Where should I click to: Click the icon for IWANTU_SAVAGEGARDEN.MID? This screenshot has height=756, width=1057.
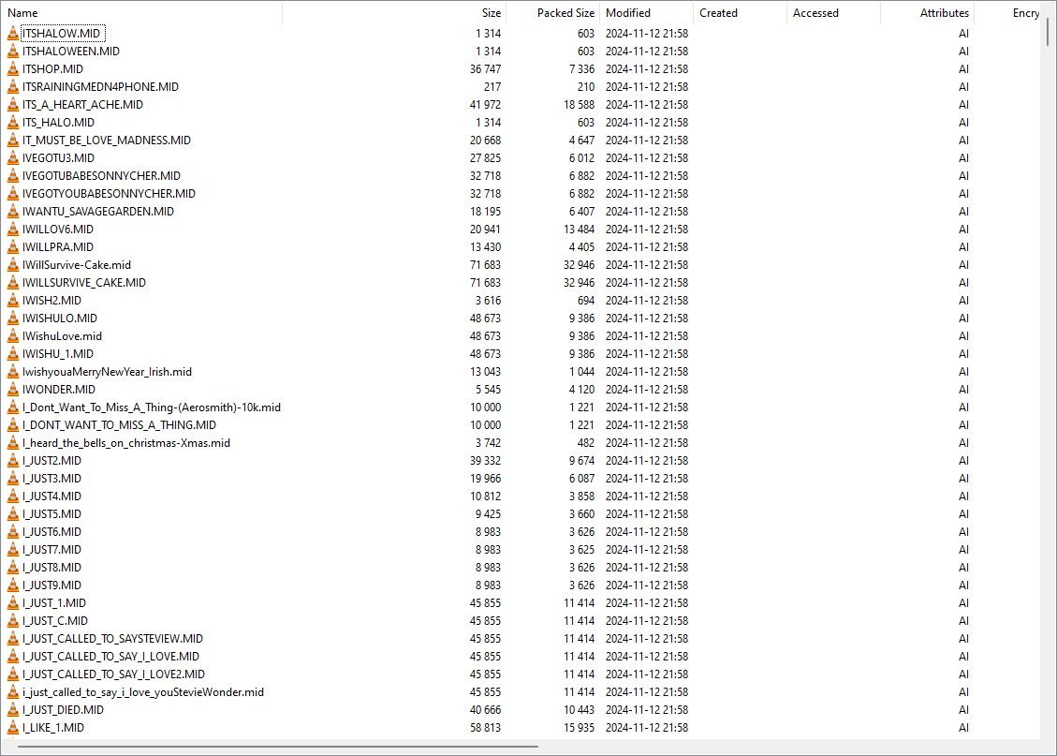point(13,212)
